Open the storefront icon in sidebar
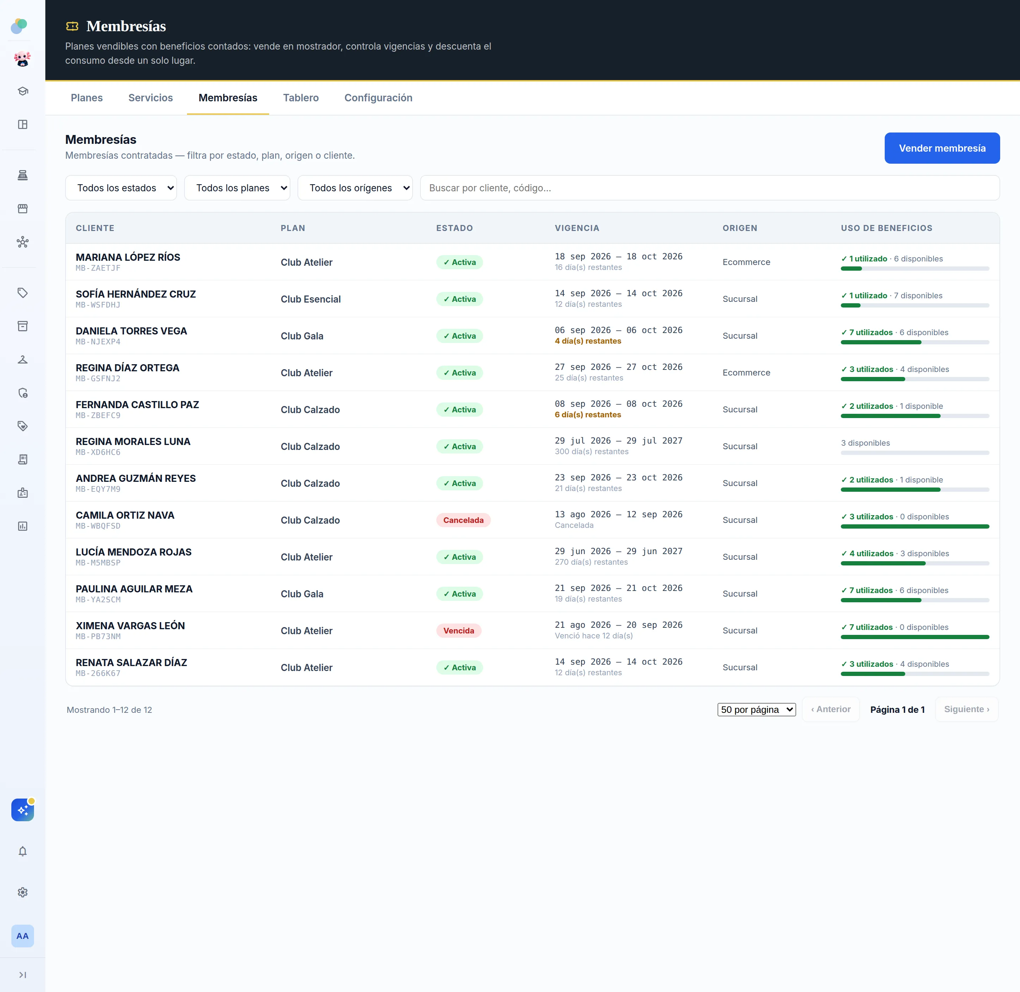 tap(22, 209)
